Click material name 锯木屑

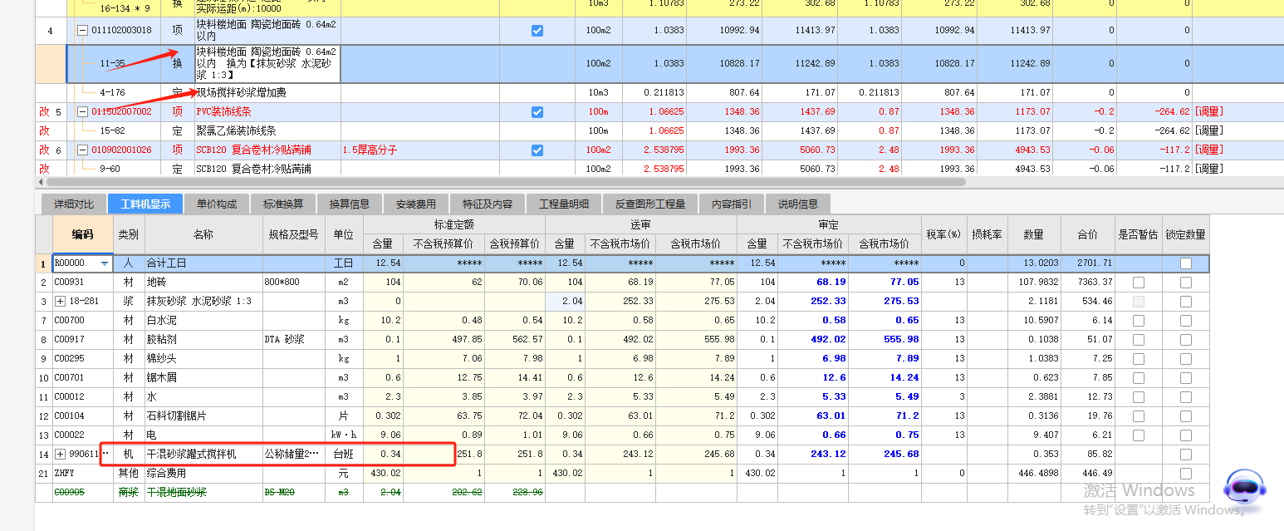tap(162, 377)
